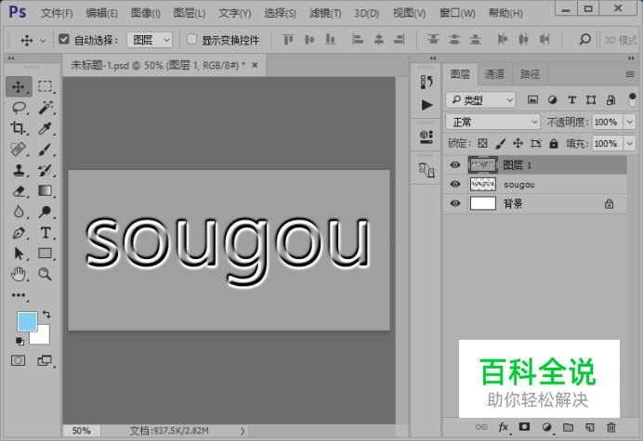Select the Move tool in toolbox
This screenshot has width=643, height=441.
(18, 87)
